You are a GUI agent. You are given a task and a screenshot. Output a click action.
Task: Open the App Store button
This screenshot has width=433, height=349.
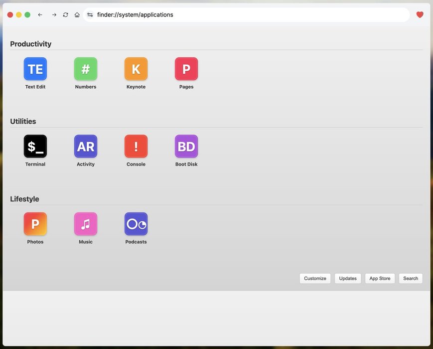[x=380, y=278]
